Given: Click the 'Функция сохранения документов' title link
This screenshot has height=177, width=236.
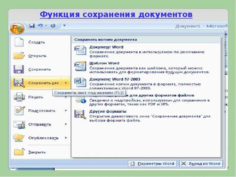Looking at the screenshot, I should 116,14.
